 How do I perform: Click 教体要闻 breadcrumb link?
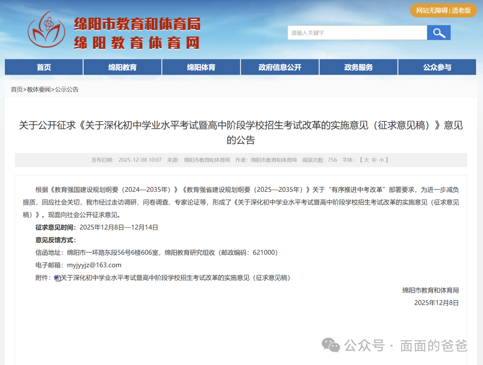[x=39, y=89]
